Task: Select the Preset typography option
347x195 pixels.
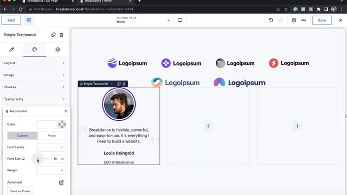Action: coord(52,135)
